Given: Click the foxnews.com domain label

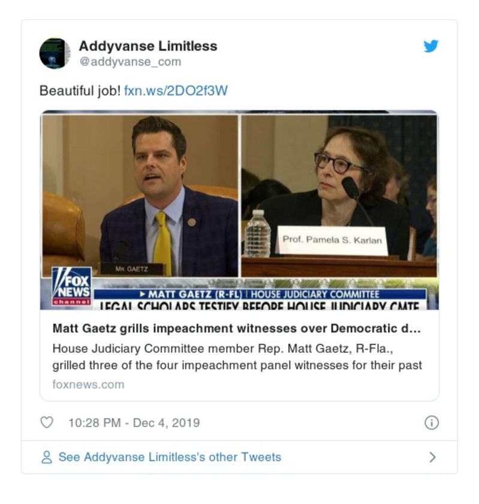Looking at the screenshot, I should pos(88,385).
